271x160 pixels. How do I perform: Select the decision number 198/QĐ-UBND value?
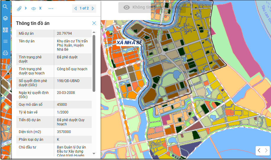(x=68, y=81)
